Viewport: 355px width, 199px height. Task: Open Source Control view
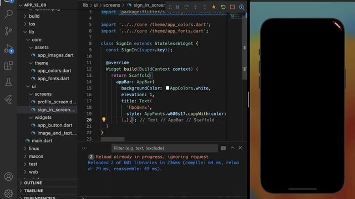coord(8,31)
